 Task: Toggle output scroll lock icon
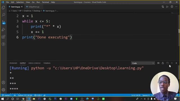click(163, 63)
